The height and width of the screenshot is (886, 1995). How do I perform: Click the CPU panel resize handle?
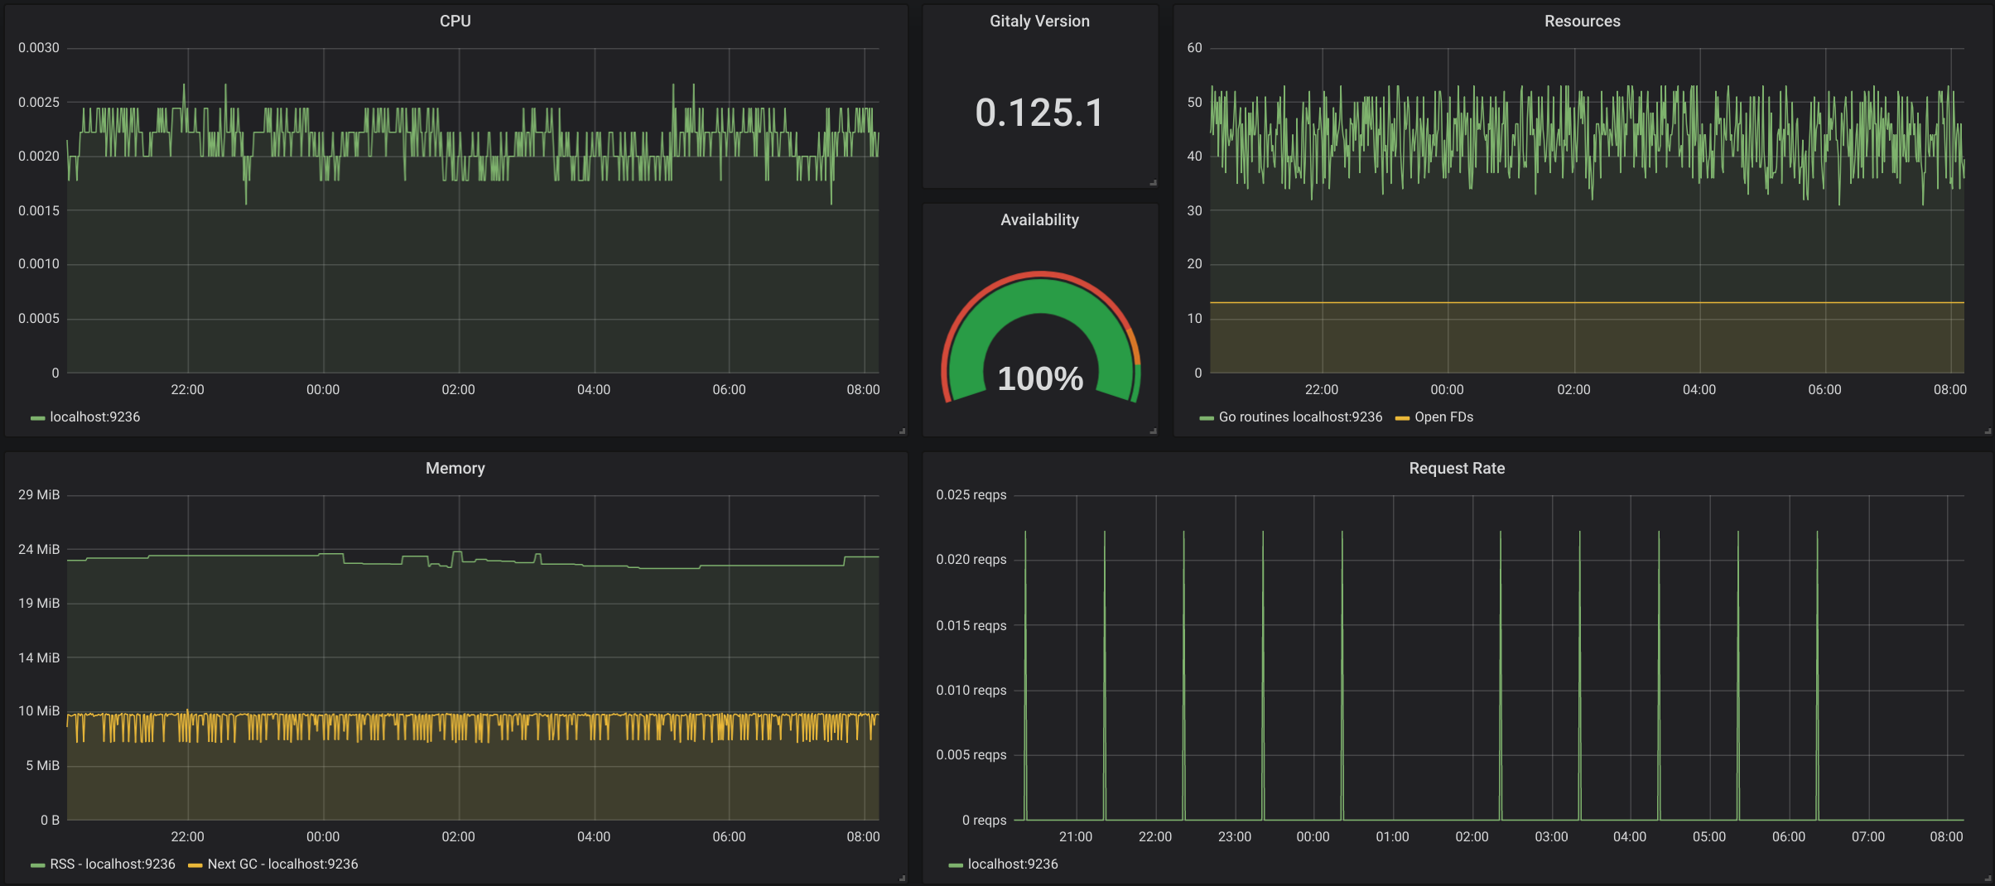pyautogui.click(x=903, y=431)
